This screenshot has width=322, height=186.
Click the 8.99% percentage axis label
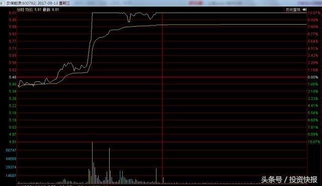coord(313,20)
